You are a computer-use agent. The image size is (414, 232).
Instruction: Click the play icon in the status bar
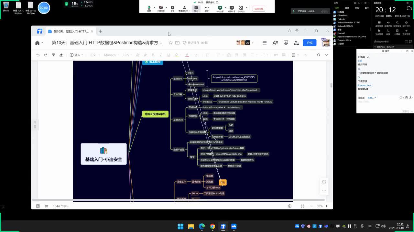[289, 206]
